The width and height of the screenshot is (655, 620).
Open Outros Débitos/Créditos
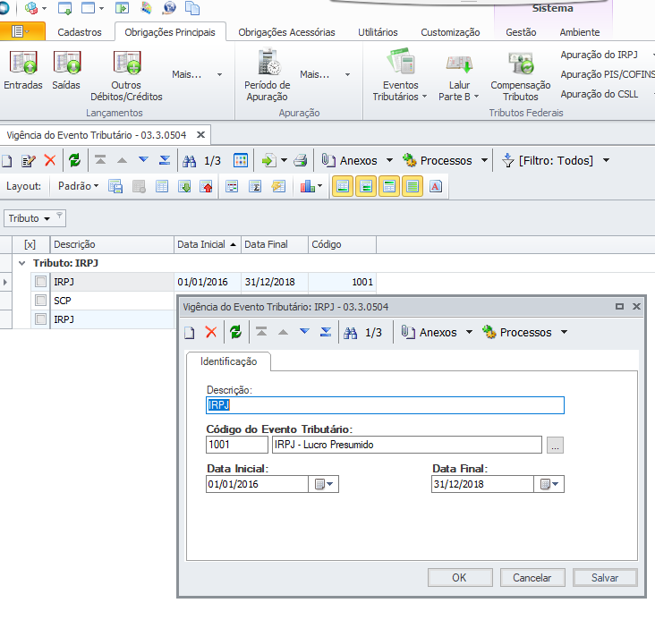126,75
